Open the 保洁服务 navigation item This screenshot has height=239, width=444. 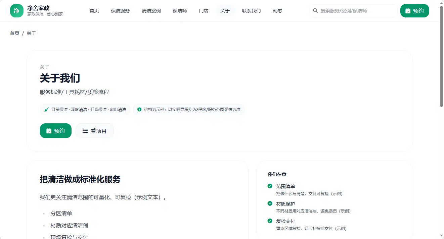point(120,11)
